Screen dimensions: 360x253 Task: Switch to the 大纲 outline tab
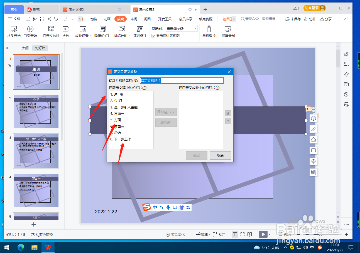25,48
